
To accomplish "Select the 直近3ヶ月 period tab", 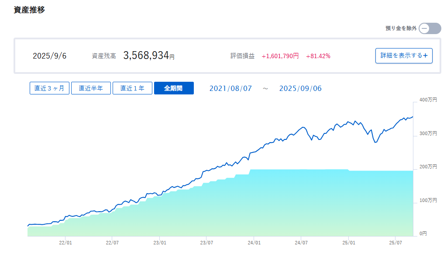I will (x=49, y=88).
